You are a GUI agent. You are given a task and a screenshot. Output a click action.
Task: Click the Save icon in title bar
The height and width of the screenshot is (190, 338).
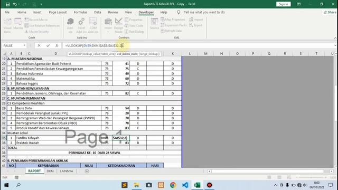tap(7, 4)
